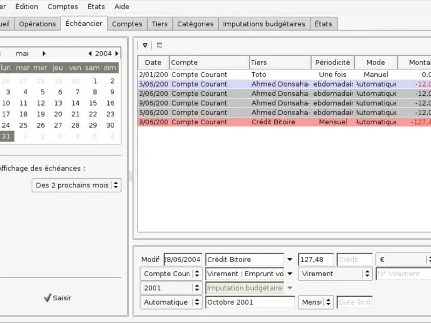Sort by the Compte column header
431x323 pixels.
[x=210, y=62]
